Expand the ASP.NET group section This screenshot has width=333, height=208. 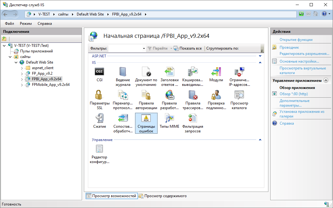pos(260,56)
